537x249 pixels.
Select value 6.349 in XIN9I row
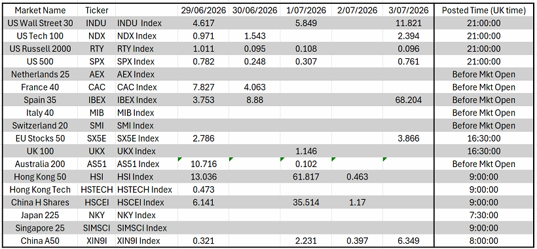click(408, 240)
